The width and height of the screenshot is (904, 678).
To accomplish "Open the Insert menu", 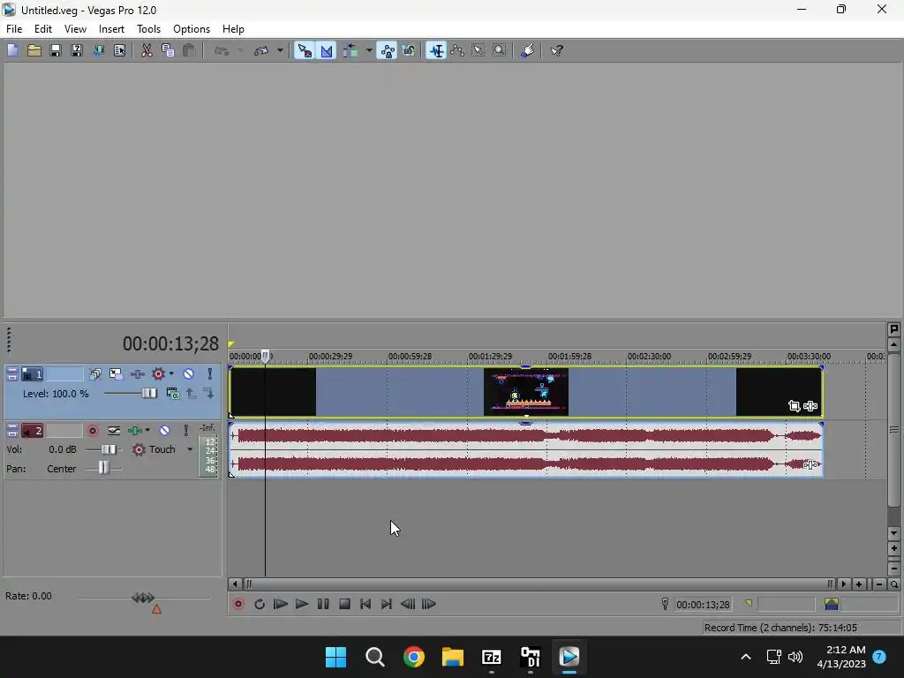I will [x=111, y=29].
